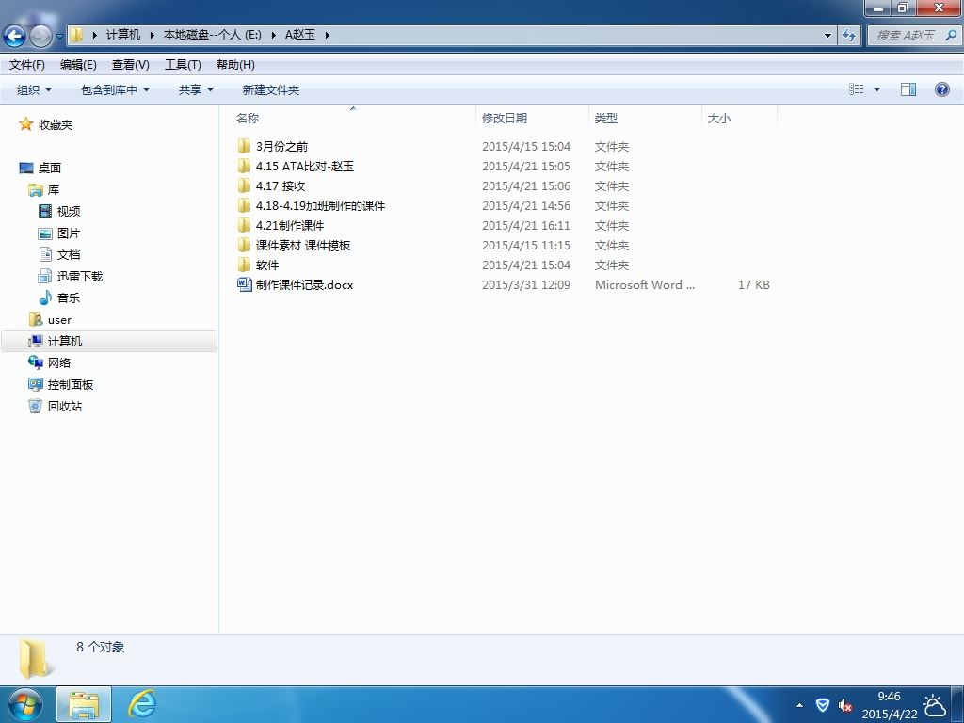Select 4.17 接收 folder icon

pos(244,185)
